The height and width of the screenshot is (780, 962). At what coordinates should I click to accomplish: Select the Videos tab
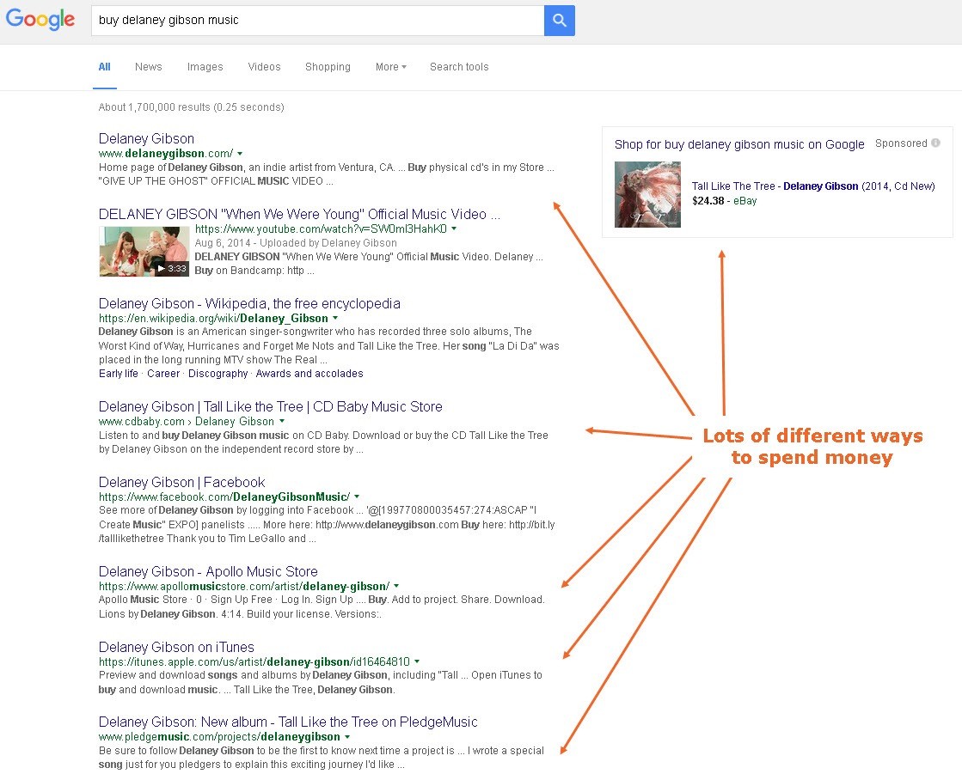(x=264, y=67)
